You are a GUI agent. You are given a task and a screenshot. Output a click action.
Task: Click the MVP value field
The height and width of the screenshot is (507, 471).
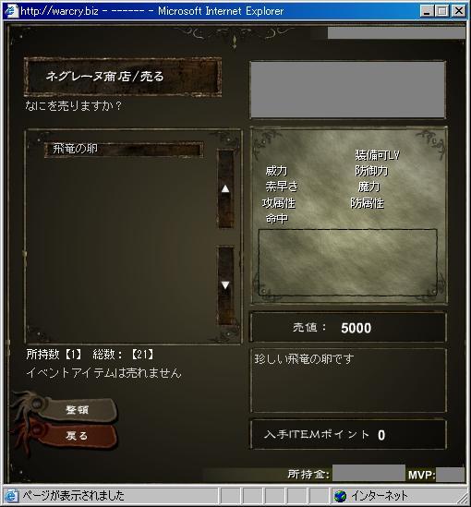[x=450, y=475]
